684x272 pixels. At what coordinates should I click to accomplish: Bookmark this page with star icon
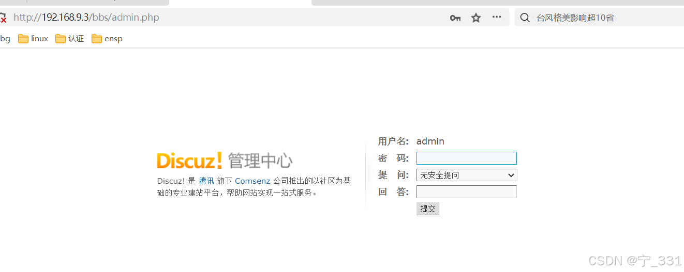click(x=476, y=18)
